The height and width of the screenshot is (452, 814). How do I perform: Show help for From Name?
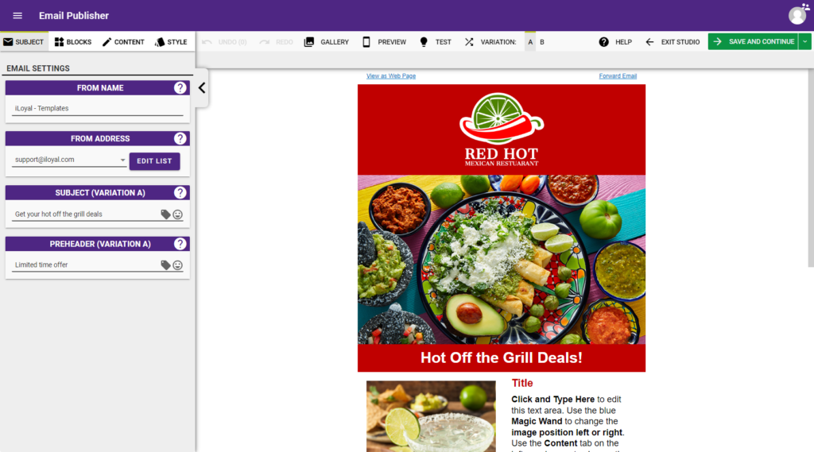(x=180, y=87)
